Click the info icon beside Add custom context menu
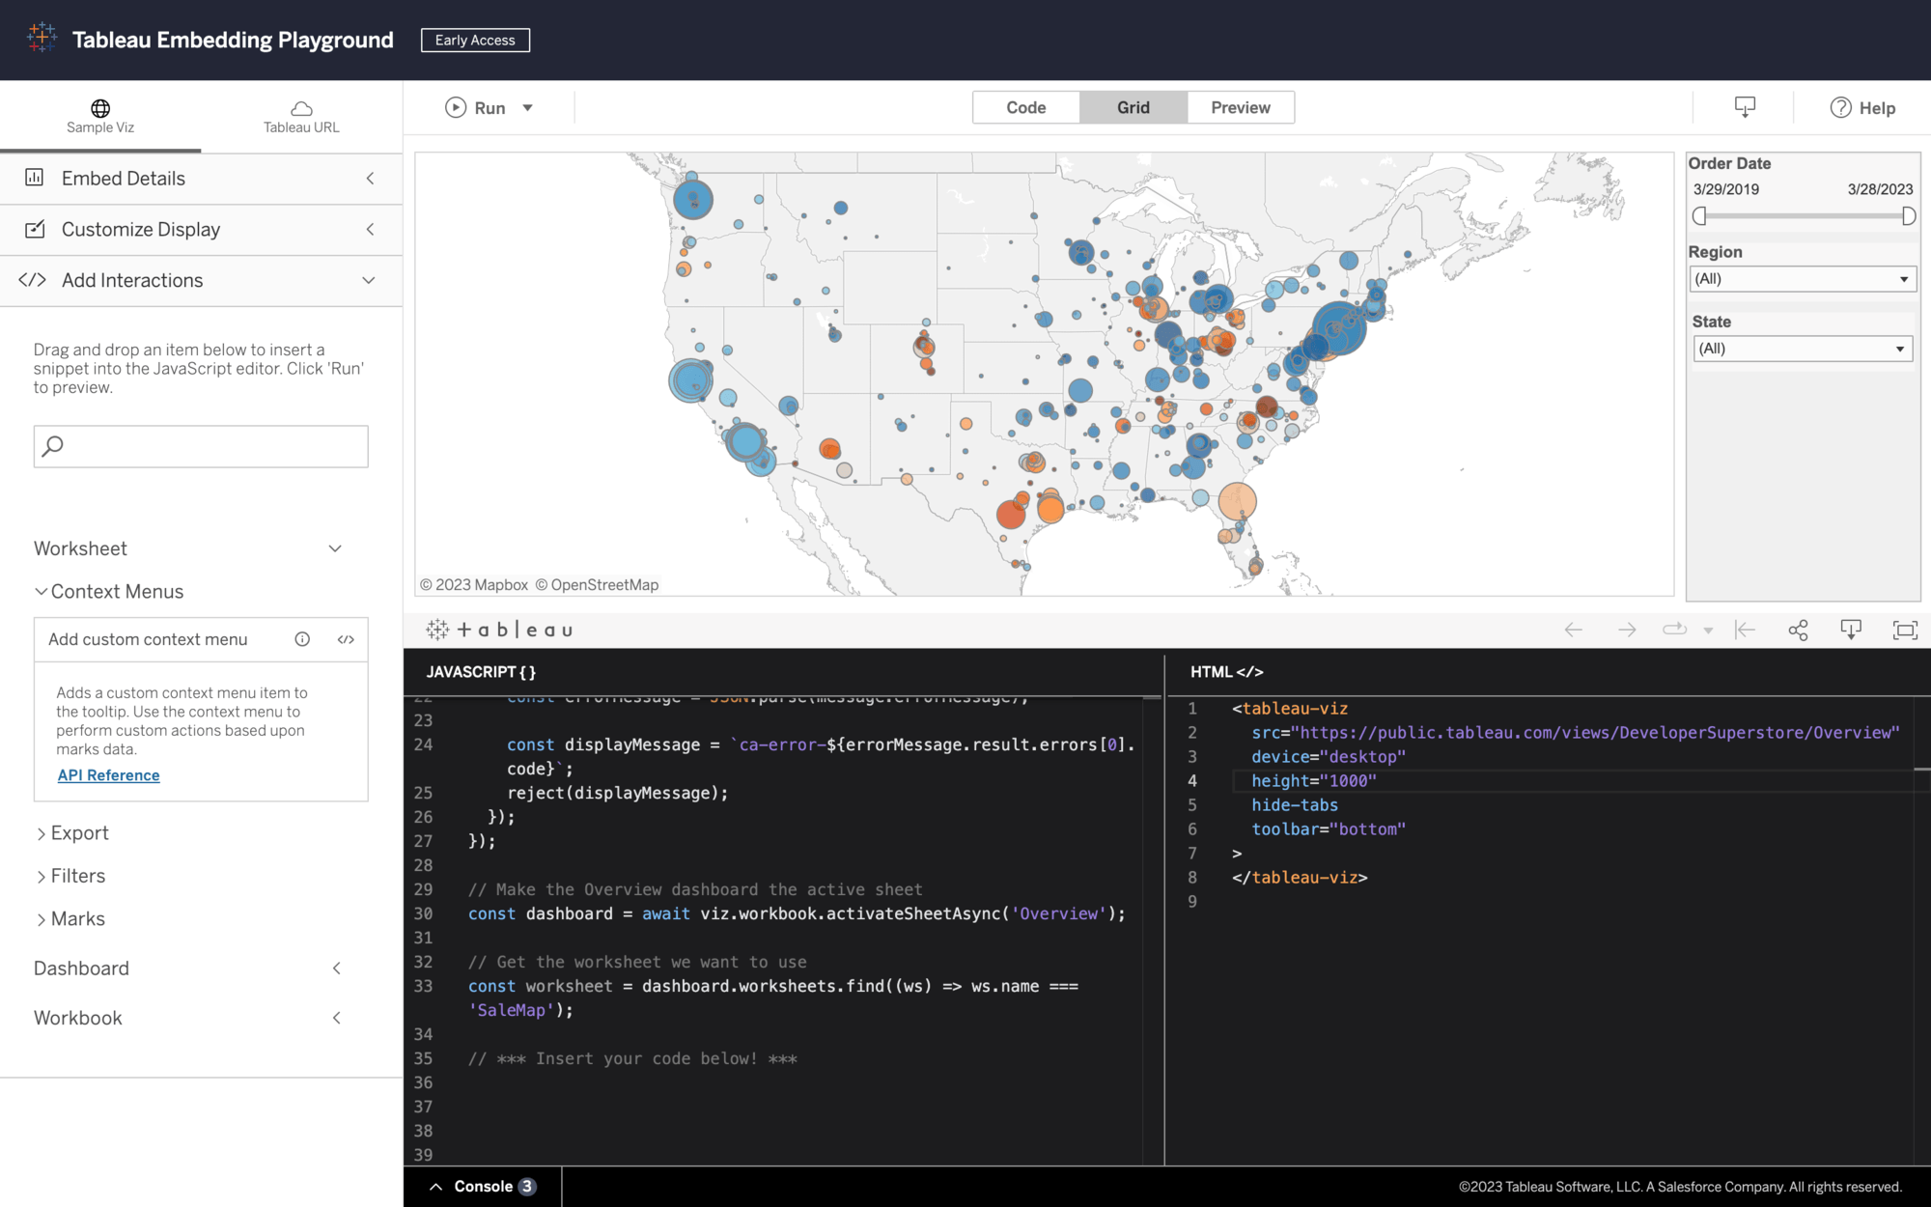Screen dimensions: 1931x1207 (x=302, y=639)
